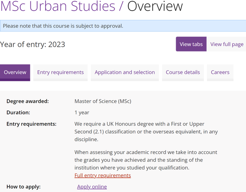Click the MSc Urban Studies heading title
The height and width of the screenshot is (192, 246).
[58, 6]
